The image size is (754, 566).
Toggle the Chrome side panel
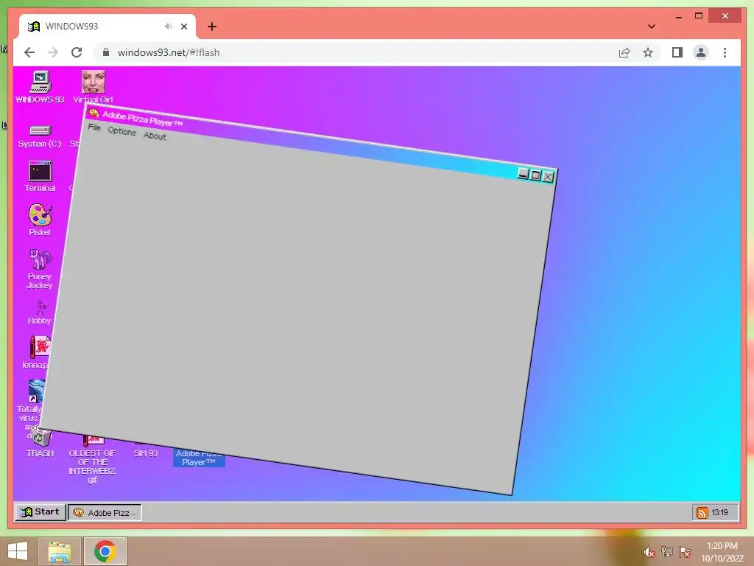point(677,52)
